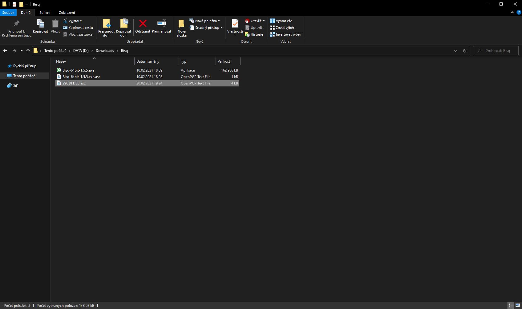Open the Soubor menu

pos(8,13)
